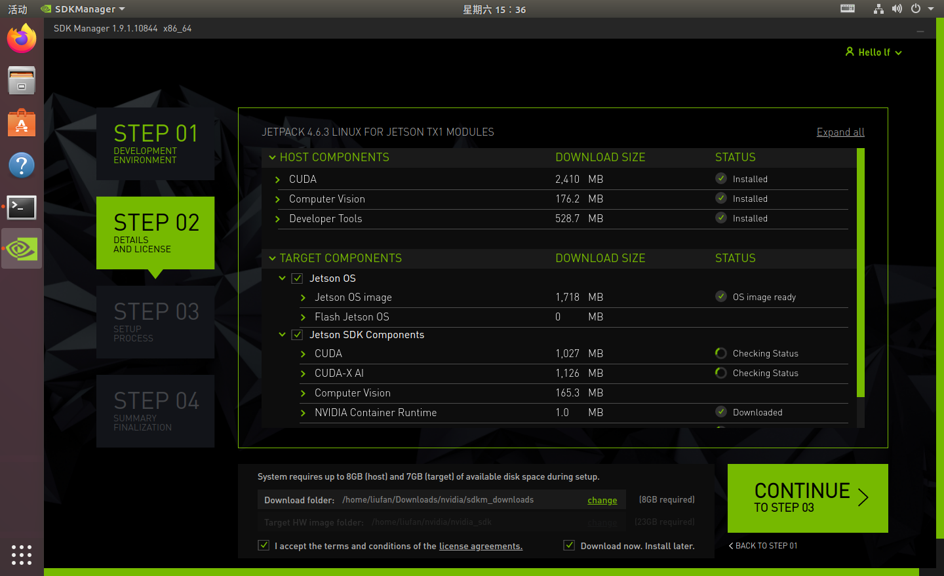This screenshot has width=944, height=576.
Task: Click Checking Status spinner for target CUDA
Action: 721,353
